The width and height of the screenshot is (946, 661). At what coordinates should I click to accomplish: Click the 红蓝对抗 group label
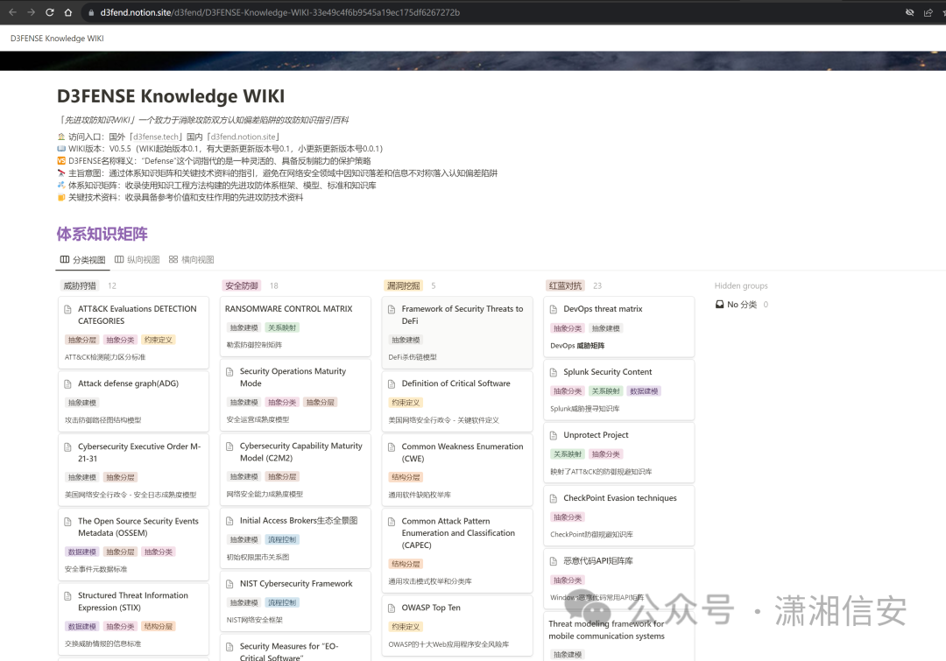pyautogui.click(x=565, y=286)
